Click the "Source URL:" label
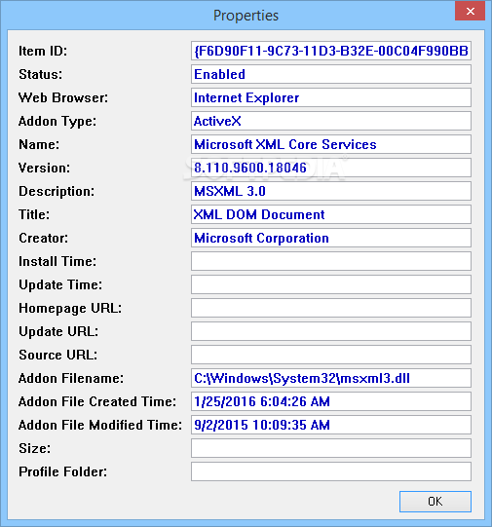The width and height of the screenshot is (492, 527). click(x=57, y=355)
